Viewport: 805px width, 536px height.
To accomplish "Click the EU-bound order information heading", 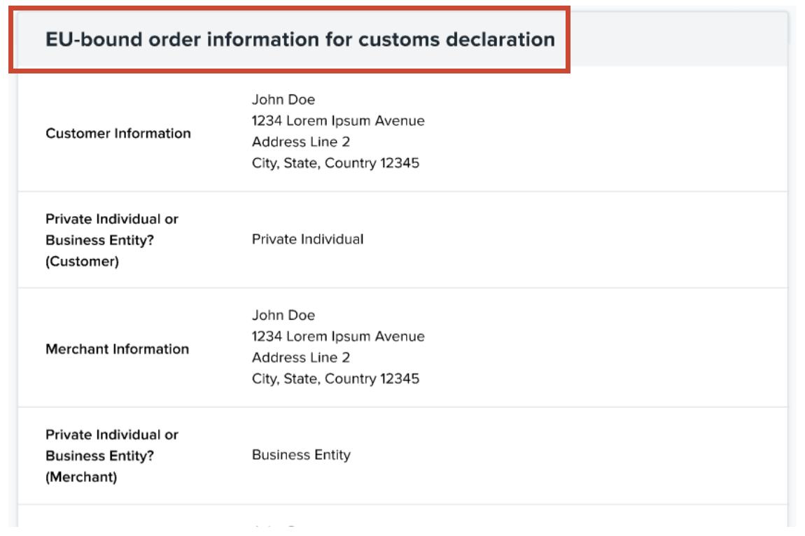I will (300, 39).
